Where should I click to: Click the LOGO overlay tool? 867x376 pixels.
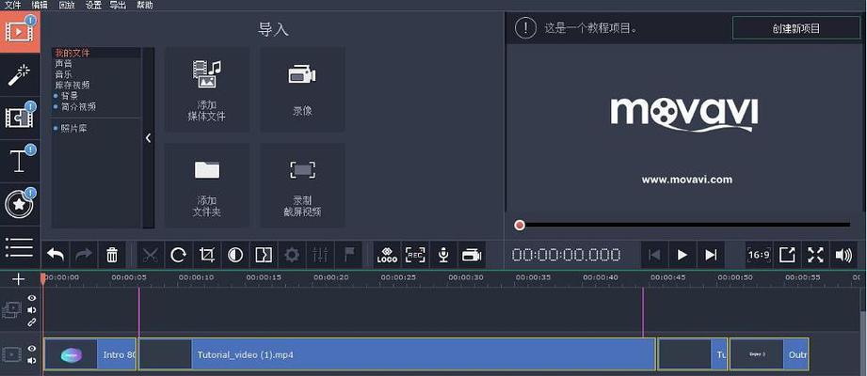pos(387,255)
